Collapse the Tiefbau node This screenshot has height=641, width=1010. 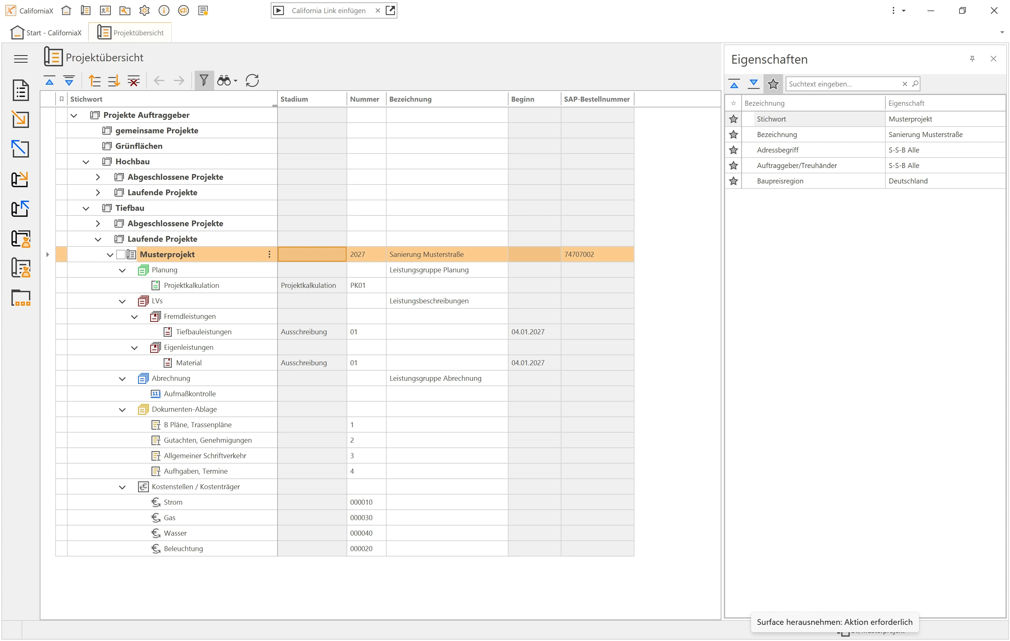pos(86,208)
